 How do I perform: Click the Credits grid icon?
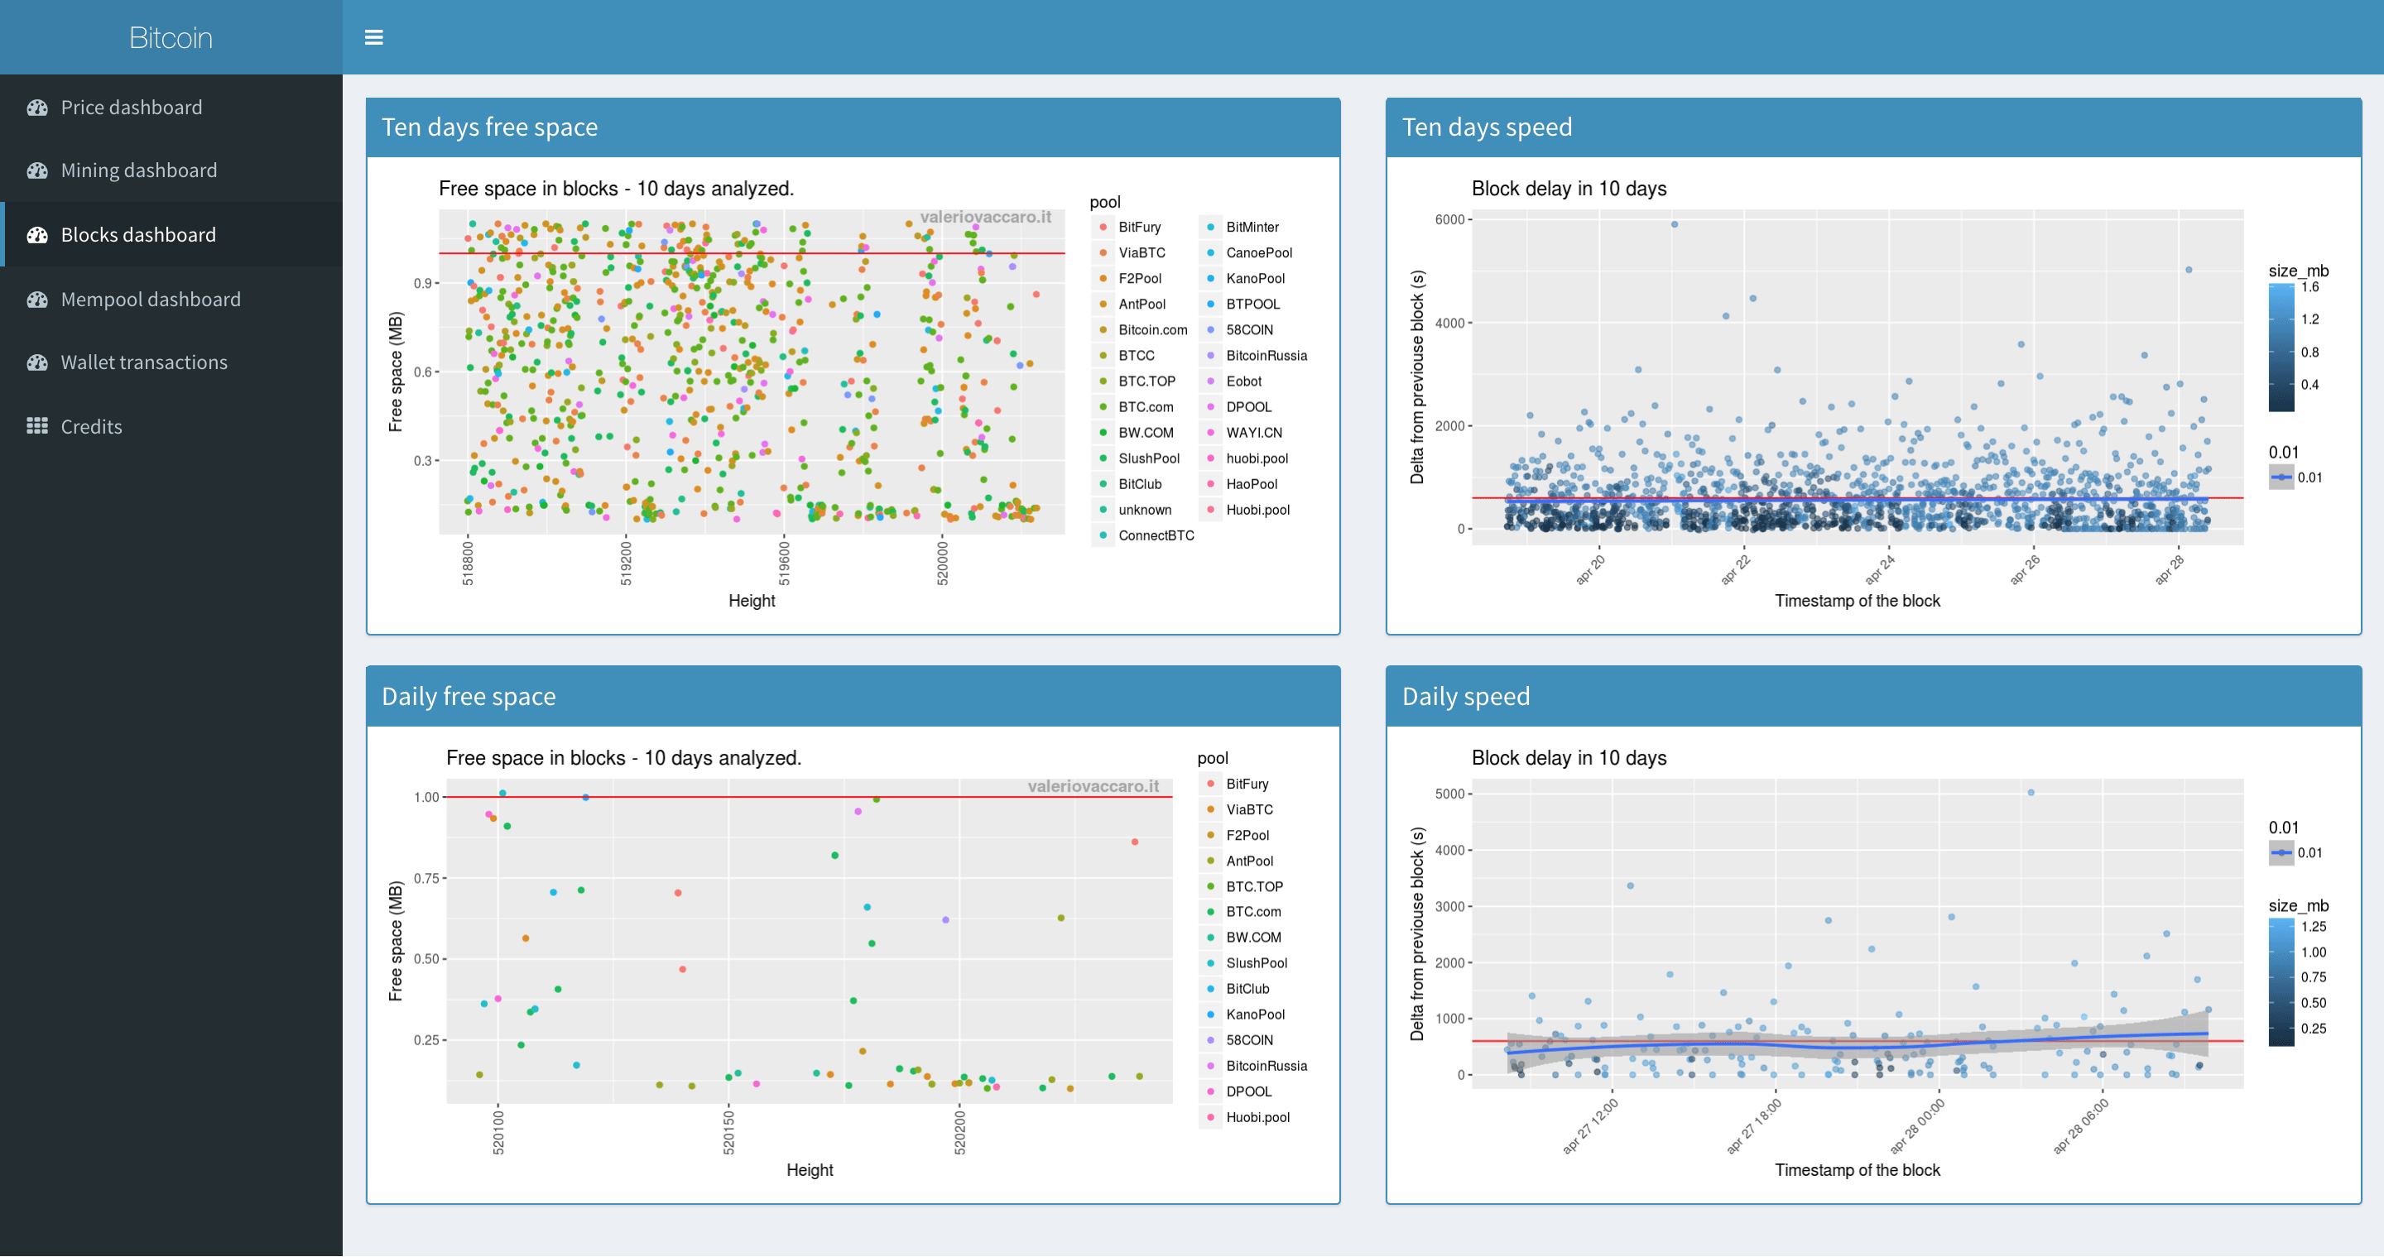pyautogui.click(x=37, y=426)
